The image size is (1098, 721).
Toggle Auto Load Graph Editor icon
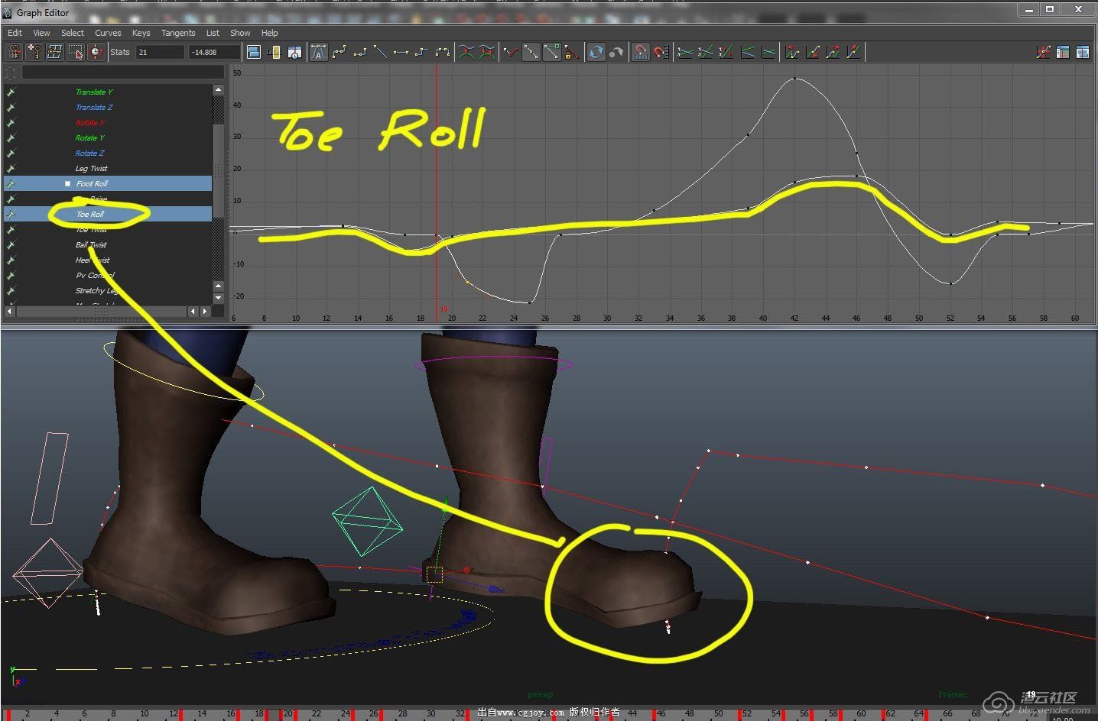tap(596, 52)
